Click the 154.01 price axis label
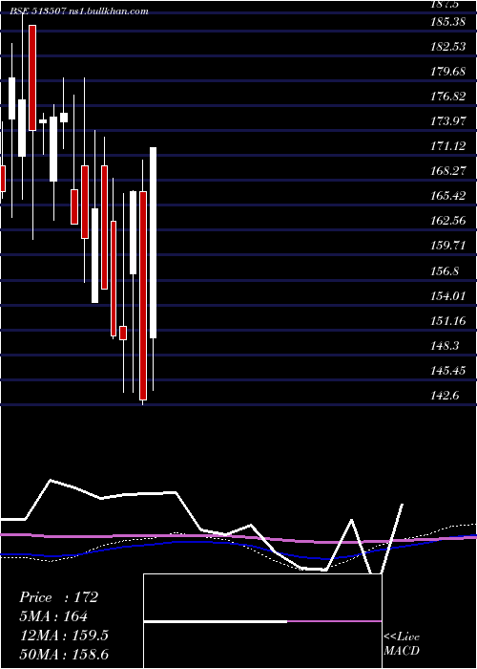477x669 pixels. coord(448,295)
